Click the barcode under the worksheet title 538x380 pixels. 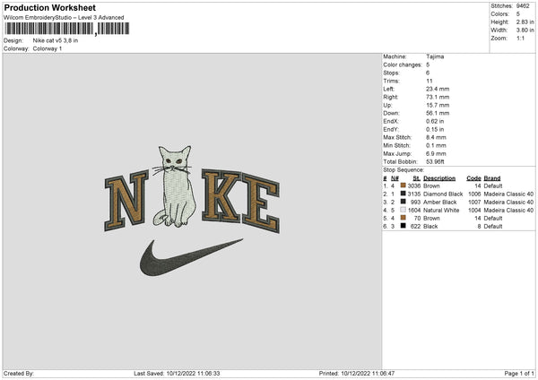pyautogui.click(x=67, y=29)
